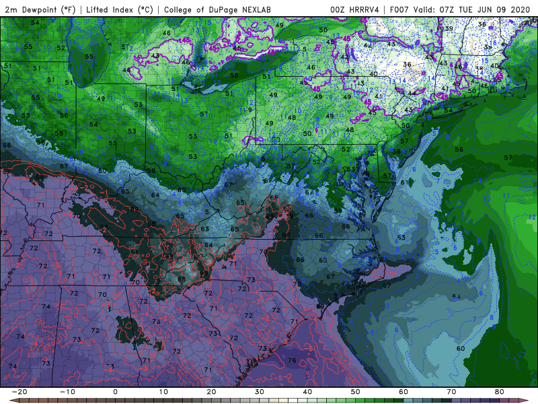Click the 76 dewpoint value off the coast
This screenshot has width=538, height=404.
pyautogui.click(x=292, y=360)
